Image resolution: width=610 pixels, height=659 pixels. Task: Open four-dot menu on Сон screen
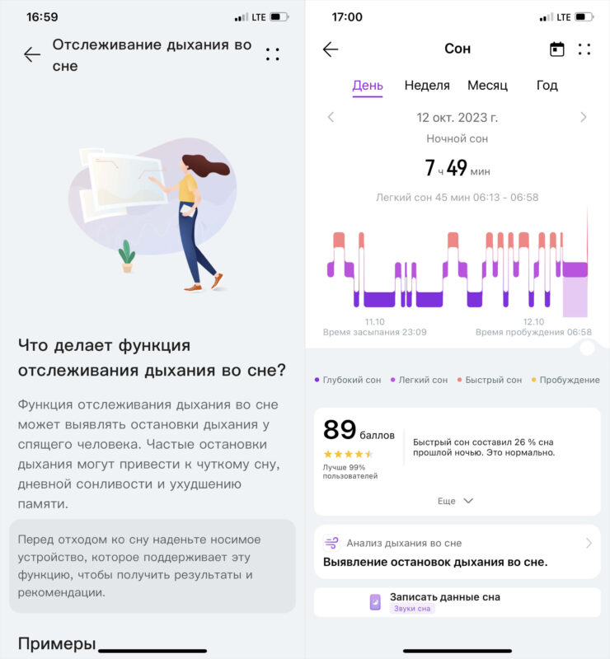[x=584, y=49]
